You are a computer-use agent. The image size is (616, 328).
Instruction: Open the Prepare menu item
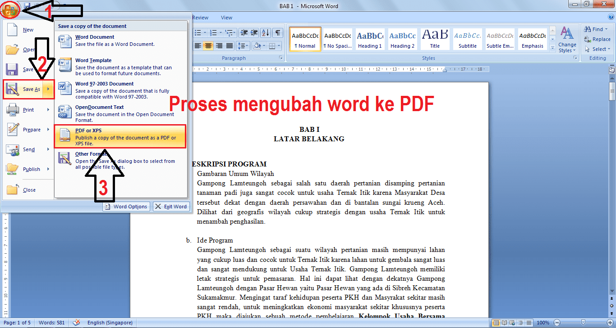28,130
